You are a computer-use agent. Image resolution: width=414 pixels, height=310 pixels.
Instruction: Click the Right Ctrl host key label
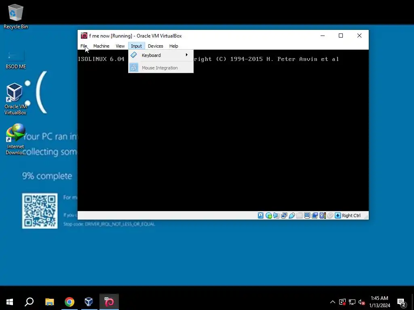[x=351, y=216]
